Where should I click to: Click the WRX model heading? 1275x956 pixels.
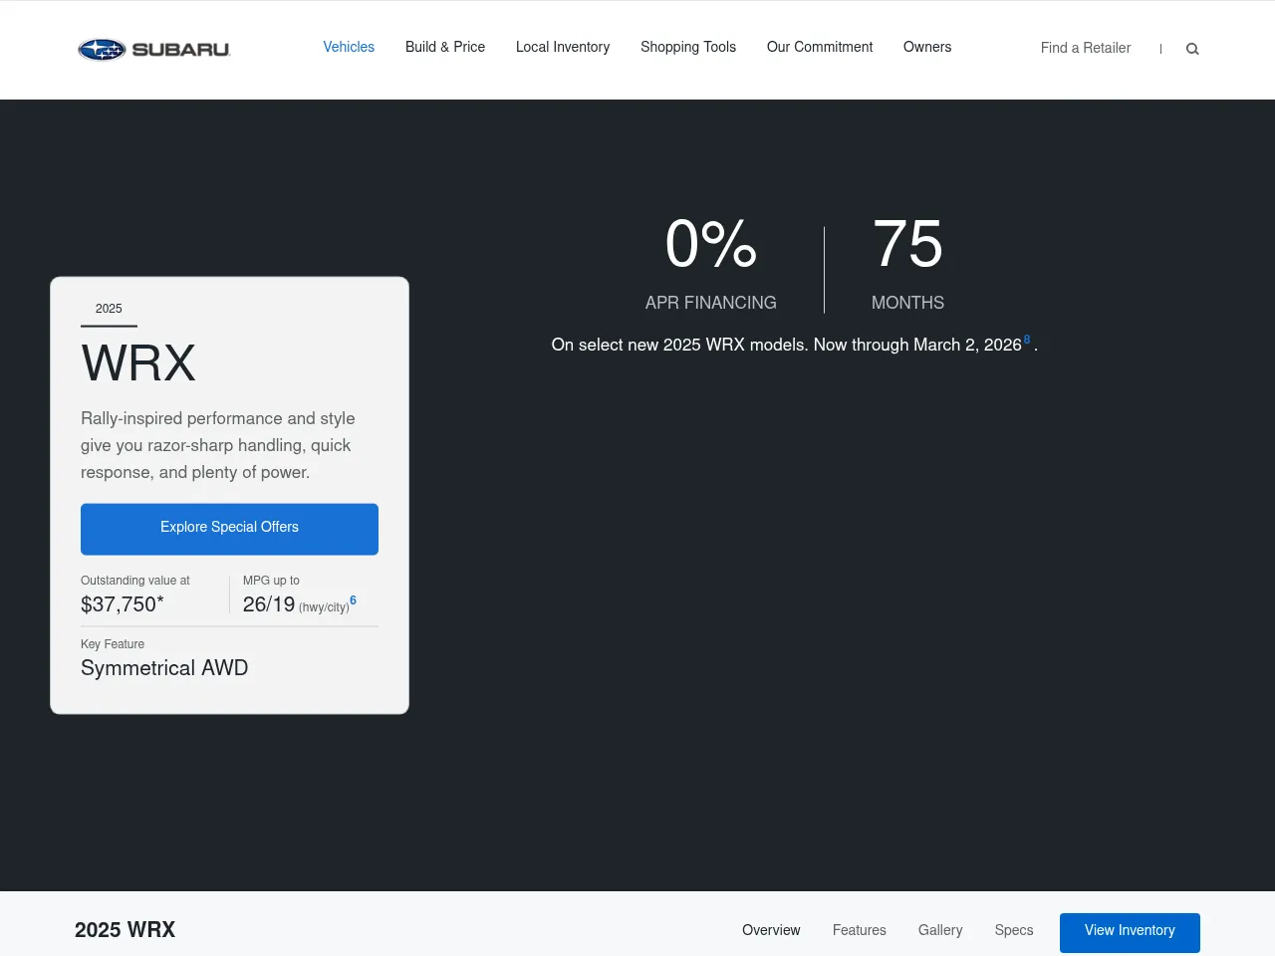tap(138, 362)
